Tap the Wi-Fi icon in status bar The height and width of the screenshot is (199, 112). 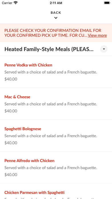16,3
